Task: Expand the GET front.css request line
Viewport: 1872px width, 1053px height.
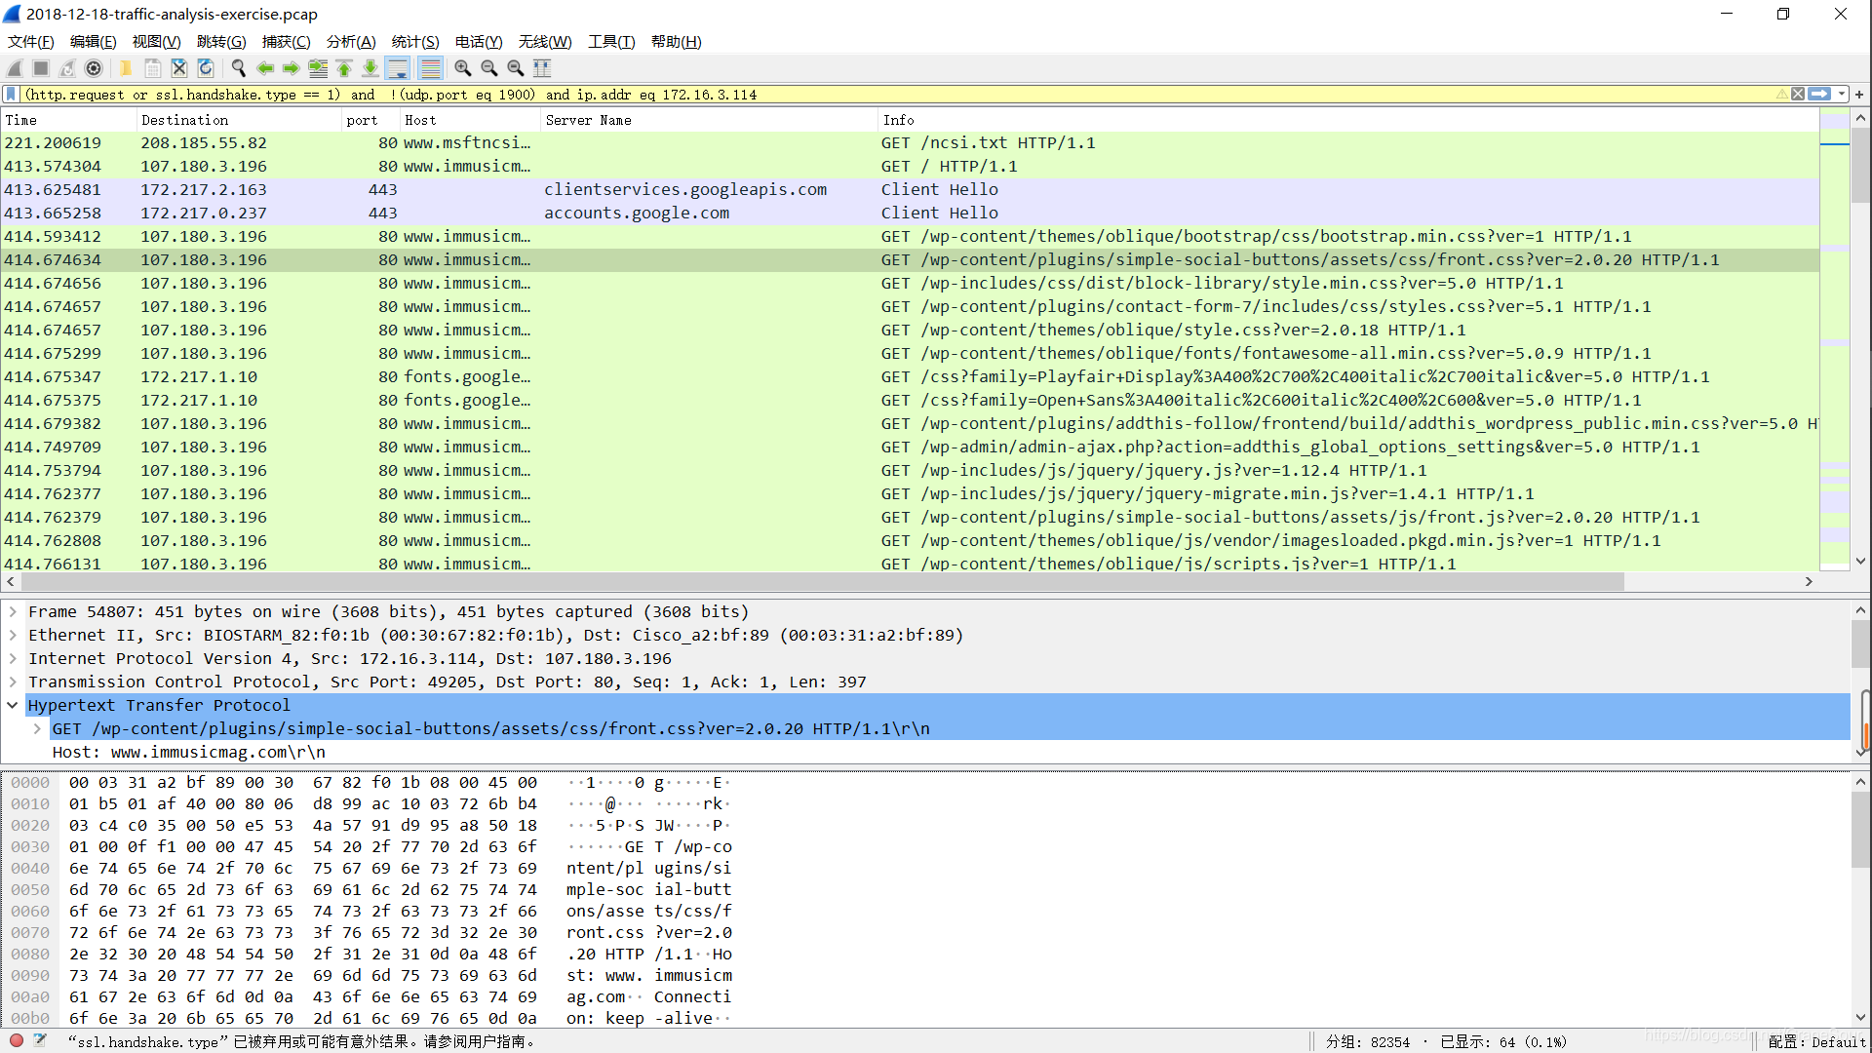Action: [37, 729]
